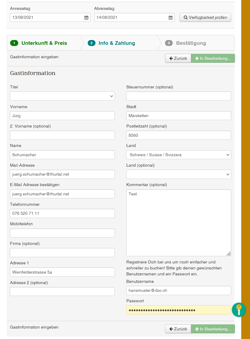
Task: Click the step 2 number badge
Action: pos(91,43)
